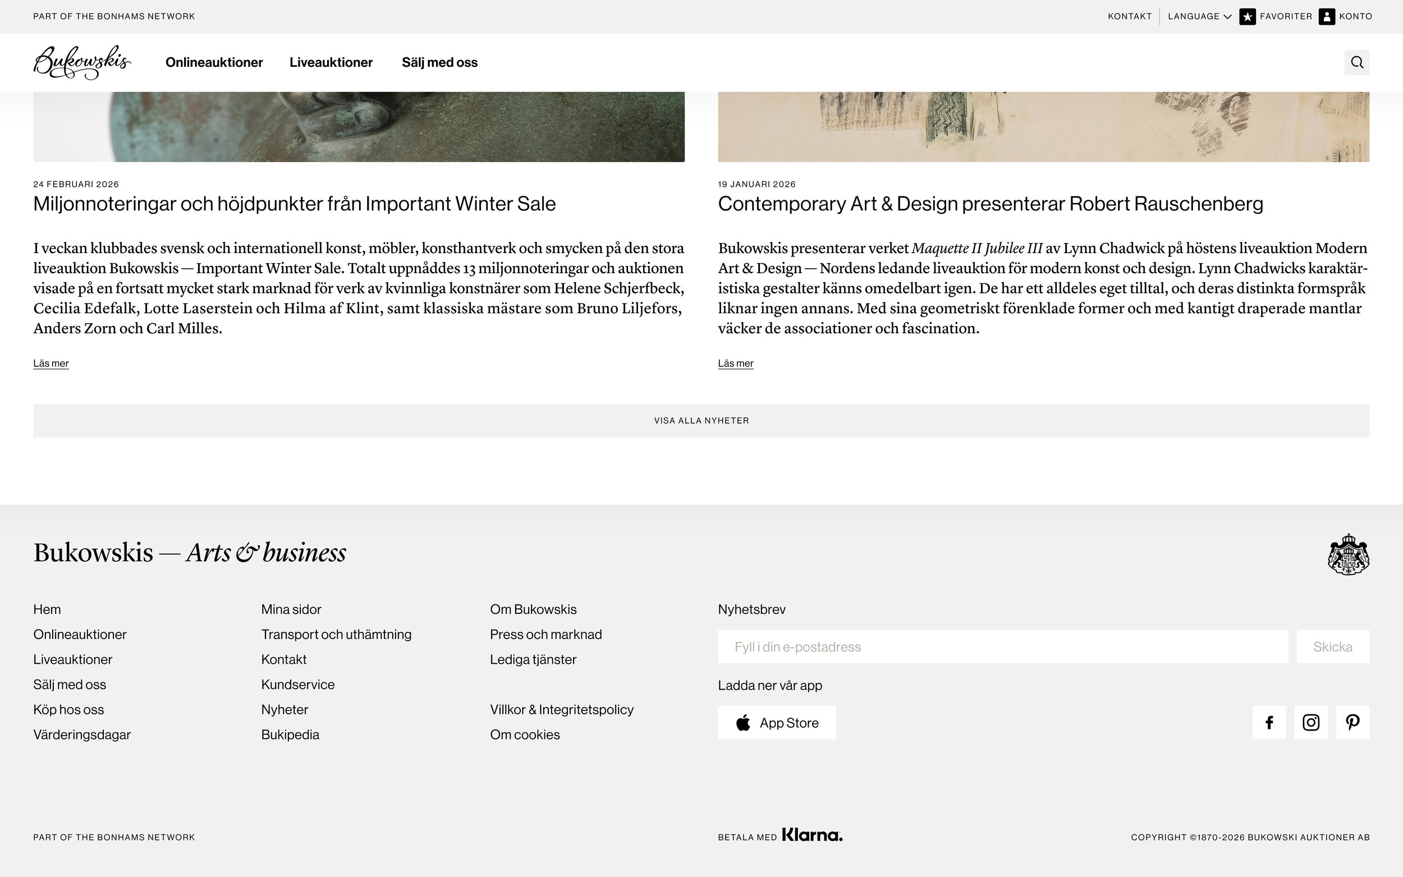Viewport: 1403px width, 877px height.
Task: Click the Konto text in top bar
Action: (1355, 16)
